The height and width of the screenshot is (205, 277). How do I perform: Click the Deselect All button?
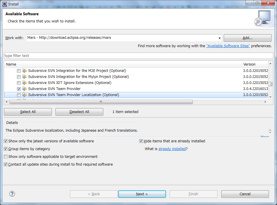(79, 112)
